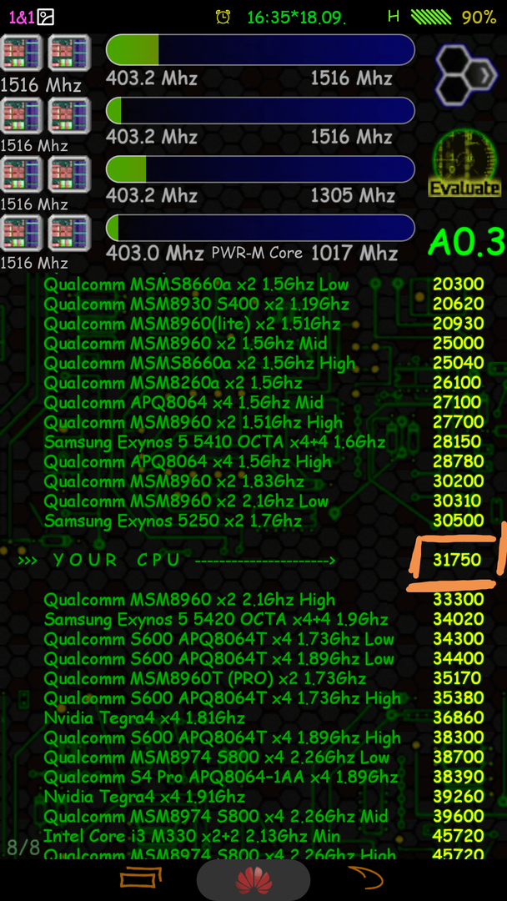
Task: Select Qualcomm MSM8960 x2 2.1Ghz Low row
Action: [x=264, y=501]
